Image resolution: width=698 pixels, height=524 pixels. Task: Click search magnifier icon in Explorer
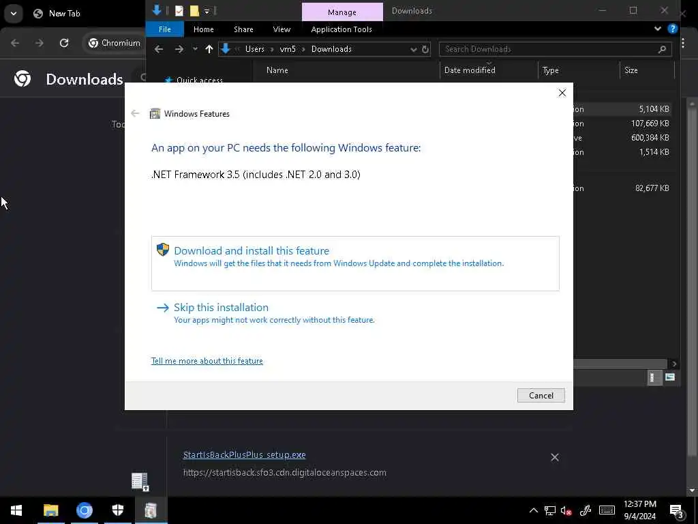[662, 49]
